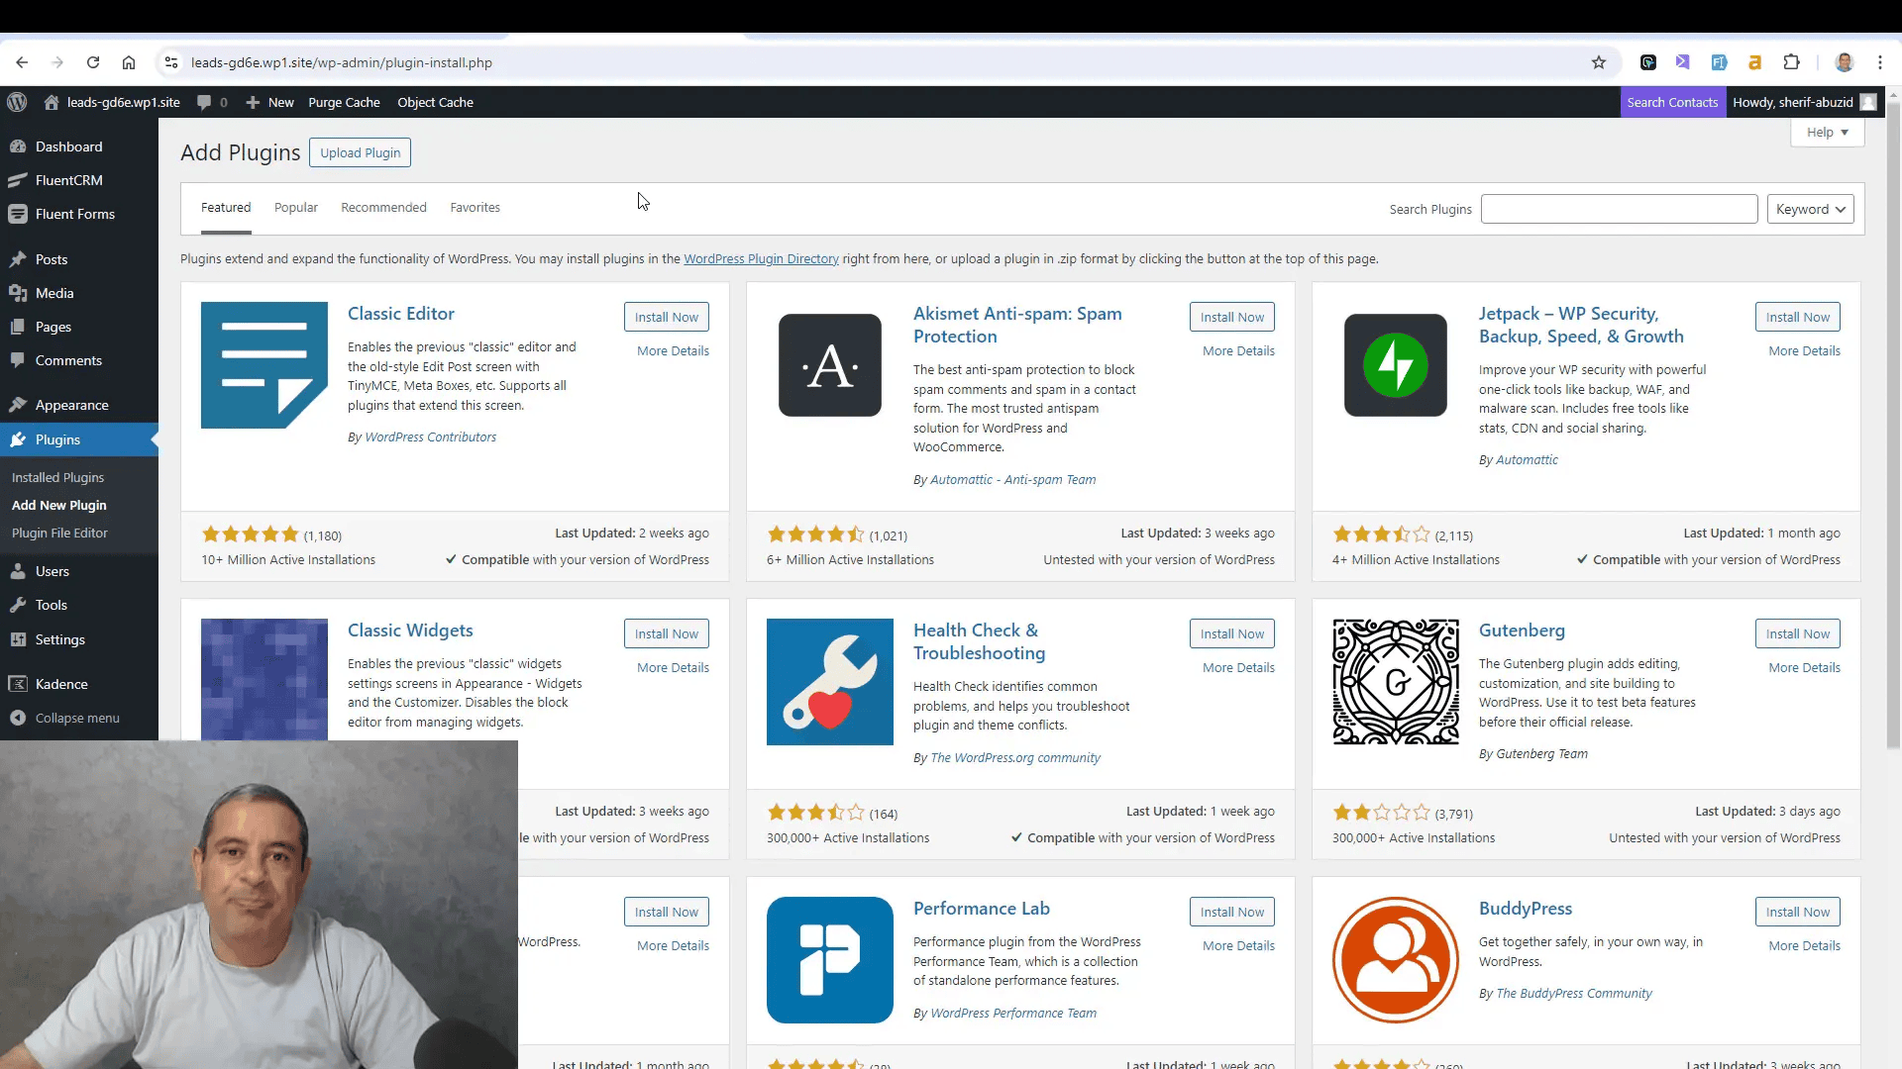Click the Purge Cache menu item
This screenshot has width=1902, height=1069.
point(344,102)
